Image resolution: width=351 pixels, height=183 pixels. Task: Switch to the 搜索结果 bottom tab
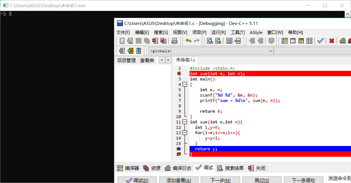[x=230, y=168]
